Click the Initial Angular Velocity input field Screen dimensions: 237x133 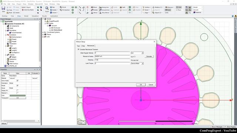pos(112,53)
